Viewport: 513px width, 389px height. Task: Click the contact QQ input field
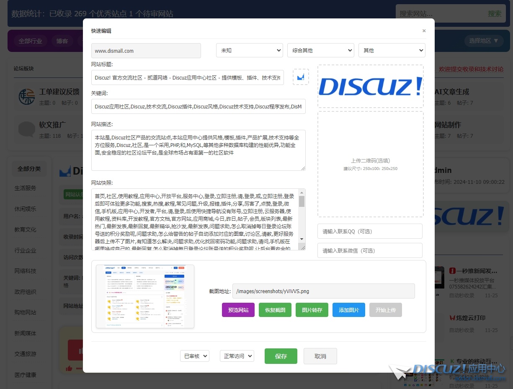pyautogui.click(x=370, y=232)
